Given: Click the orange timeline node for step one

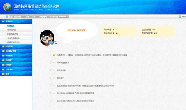Looking at the screenshot, I should pyautogui.click(x=54, y=55).
